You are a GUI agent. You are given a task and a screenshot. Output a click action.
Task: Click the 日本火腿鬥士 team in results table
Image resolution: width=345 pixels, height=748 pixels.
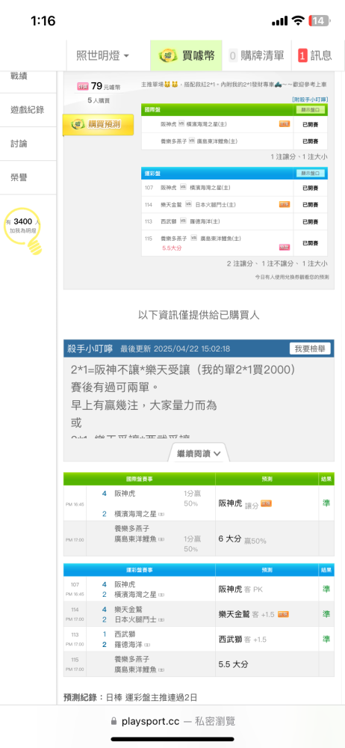point(136,619)
